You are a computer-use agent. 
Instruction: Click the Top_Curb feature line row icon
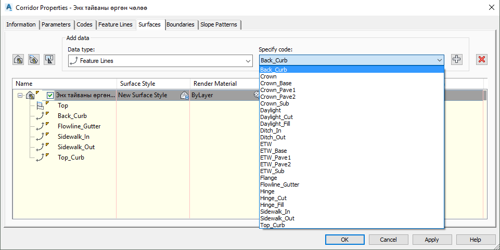40,157
